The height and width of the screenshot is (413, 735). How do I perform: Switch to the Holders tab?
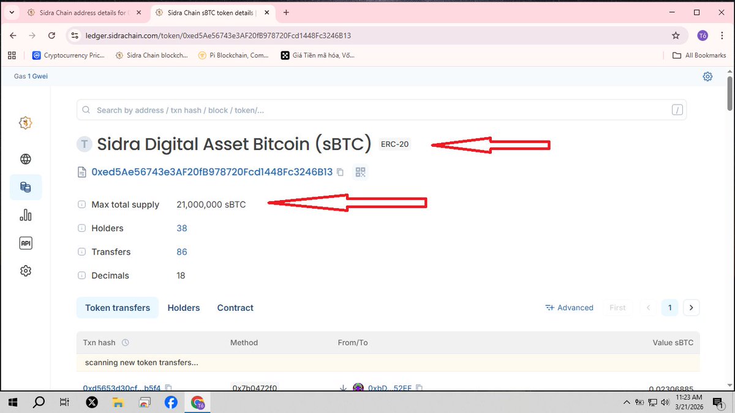tap(184, 308)
